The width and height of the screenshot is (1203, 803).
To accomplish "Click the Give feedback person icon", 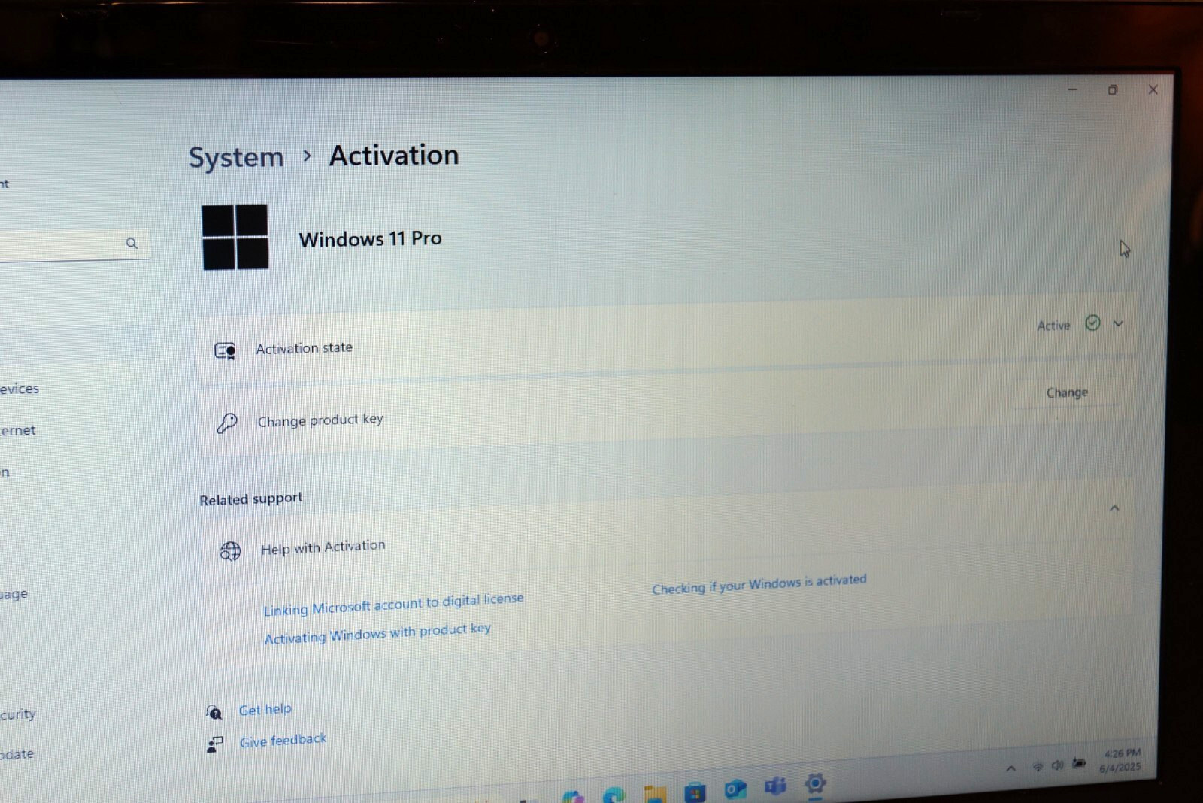I will click(215, 744).
